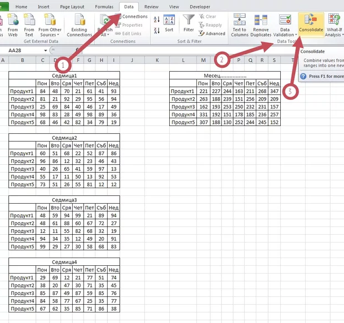Viewport: 344px width, 323px height.
Task: Click Reapply filter button
Action: pyautogui.click(x=210, y=25)
